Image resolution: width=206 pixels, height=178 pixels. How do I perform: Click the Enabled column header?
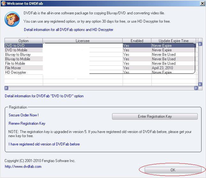coord(137,41)
